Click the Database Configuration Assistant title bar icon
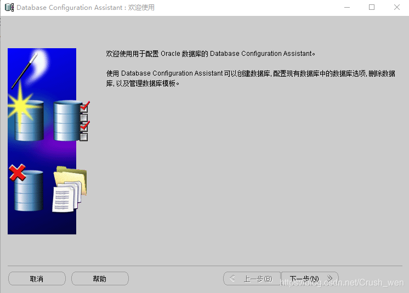The width and height of the screenshot is (409, 293). pyautogui.click(x=9, y=7)
